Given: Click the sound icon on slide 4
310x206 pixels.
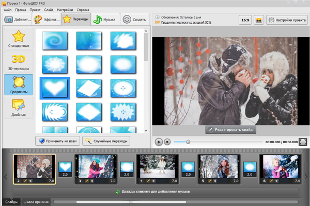Looking at the screenshot, I should point(153,181).
